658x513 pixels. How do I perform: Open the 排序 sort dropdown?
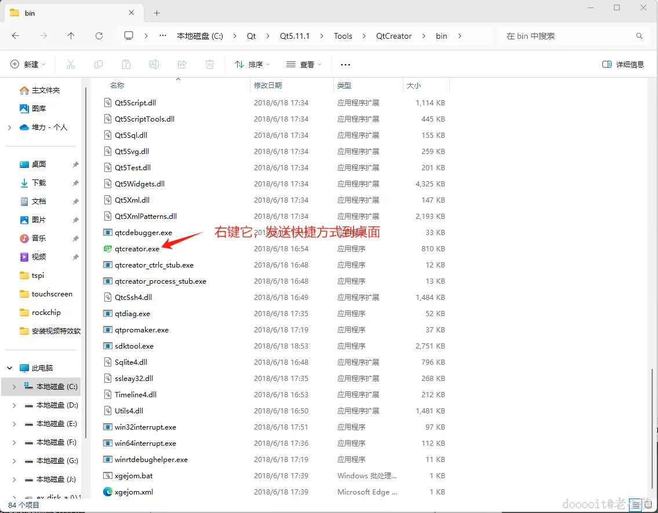coord(252,64)
